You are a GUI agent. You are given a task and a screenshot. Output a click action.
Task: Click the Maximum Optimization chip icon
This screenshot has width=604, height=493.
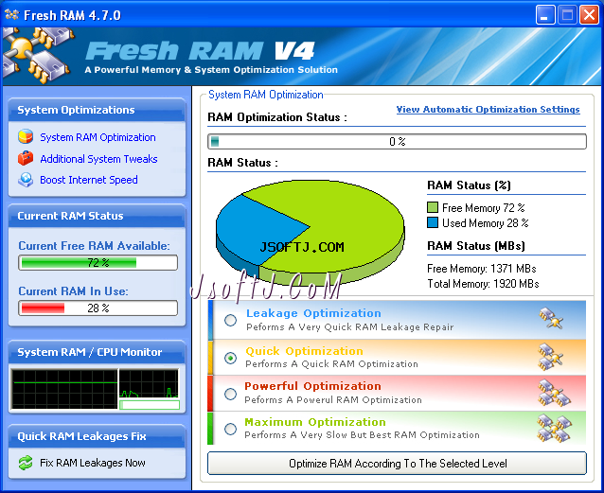tap(555, 428)
